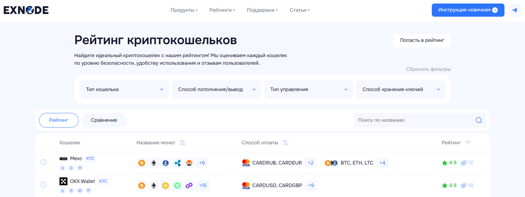This screenshot has height=197, width=525.
Task: Expand the Тип кошелька dropdown
Action: coord(124,89)
